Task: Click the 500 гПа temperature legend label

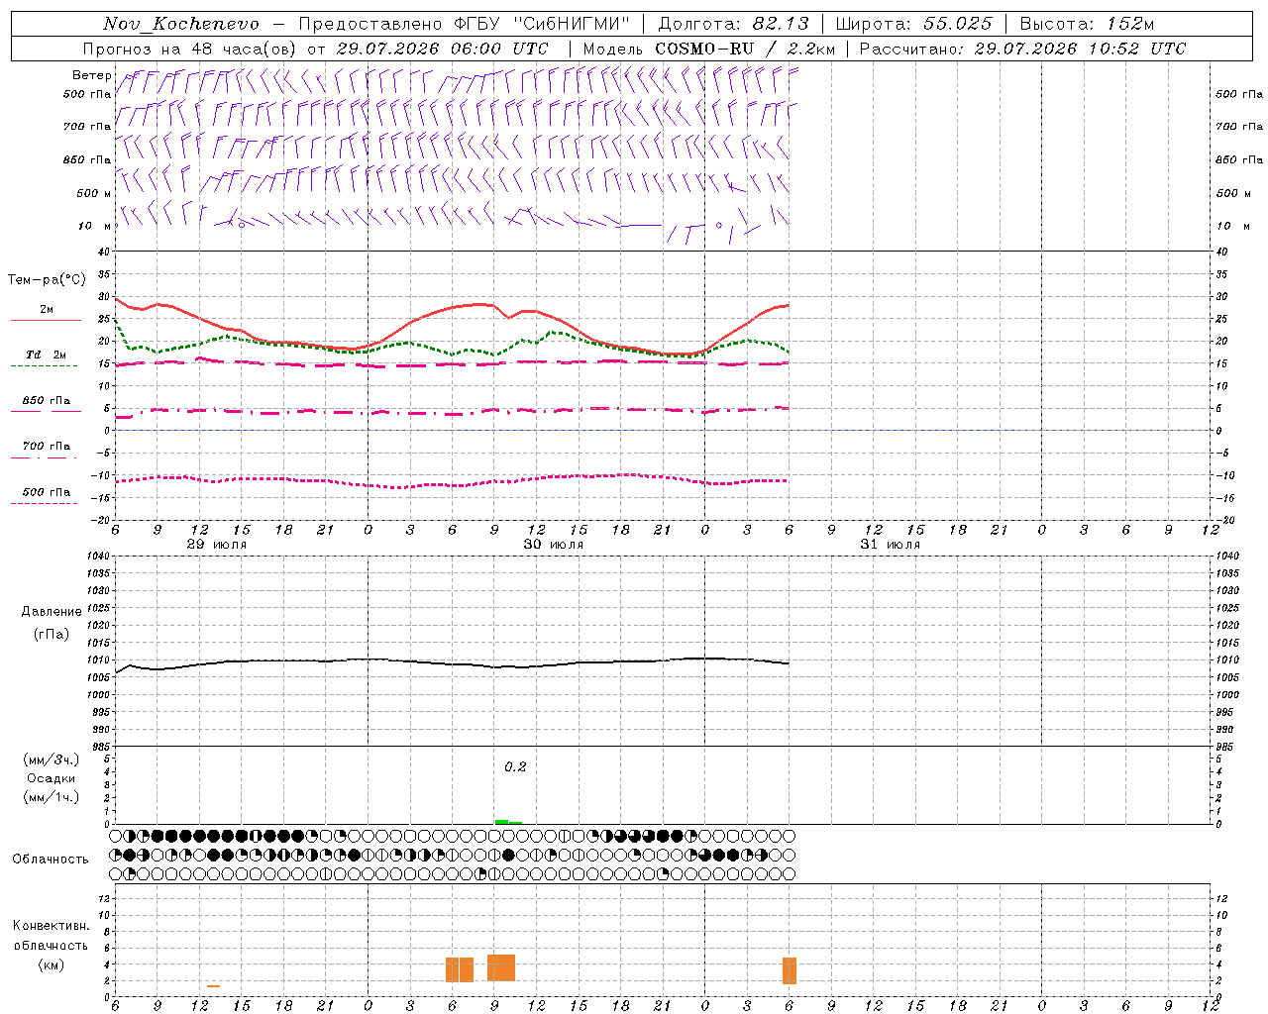Action: 46,492
